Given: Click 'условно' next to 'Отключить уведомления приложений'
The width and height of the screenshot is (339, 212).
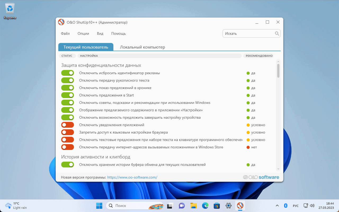Looking at the screenshot, I should 258,125.
